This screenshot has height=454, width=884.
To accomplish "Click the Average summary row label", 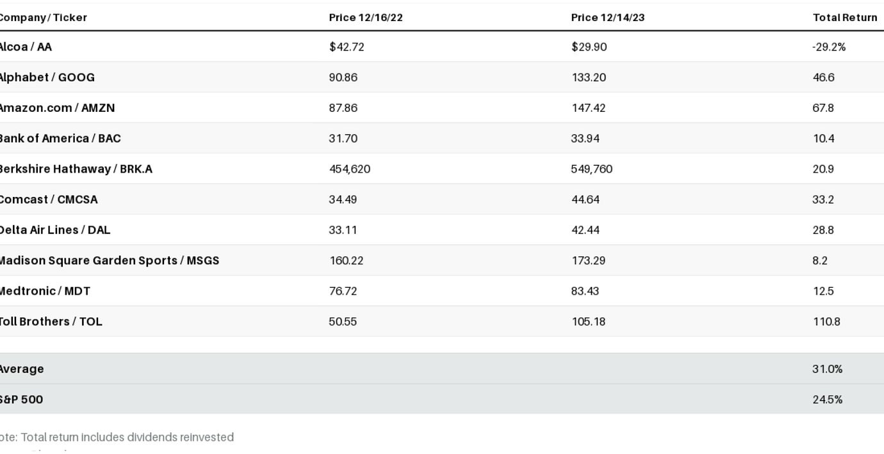I will (22, 369).
